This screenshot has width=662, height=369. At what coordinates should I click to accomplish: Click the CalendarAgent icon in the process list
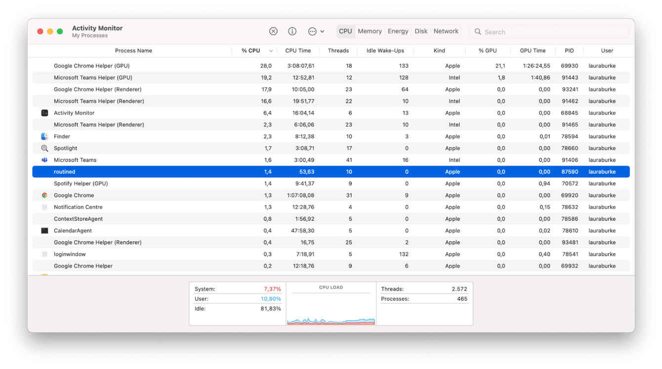point(44,230)
